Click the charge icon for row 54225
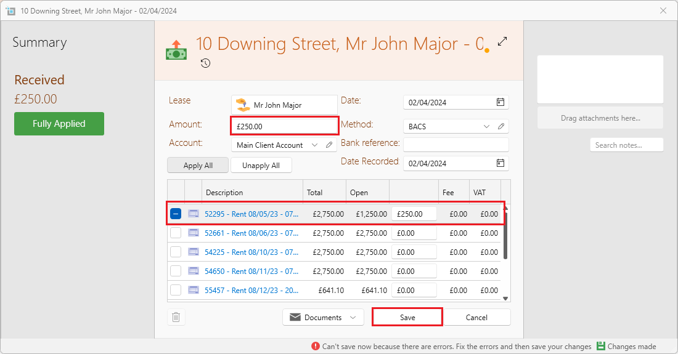The image size is (678, 354). [194, 252]
